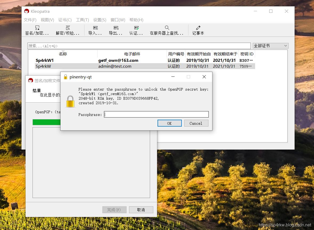Open the Notepad (记事本) tool
This screenshot has width=314, height=230.
click(x=198, y=28)
